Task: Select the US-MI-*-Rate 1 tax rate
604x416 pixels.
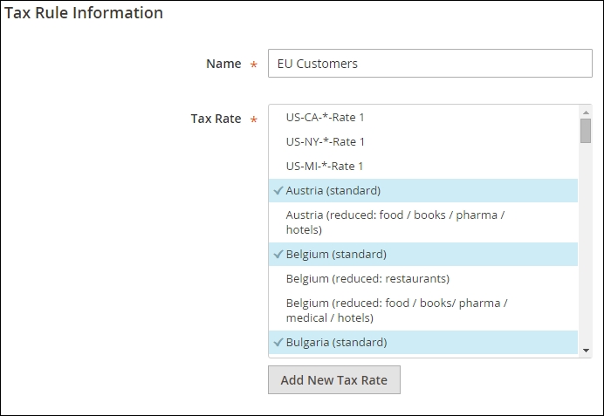Action: (325, 166)
